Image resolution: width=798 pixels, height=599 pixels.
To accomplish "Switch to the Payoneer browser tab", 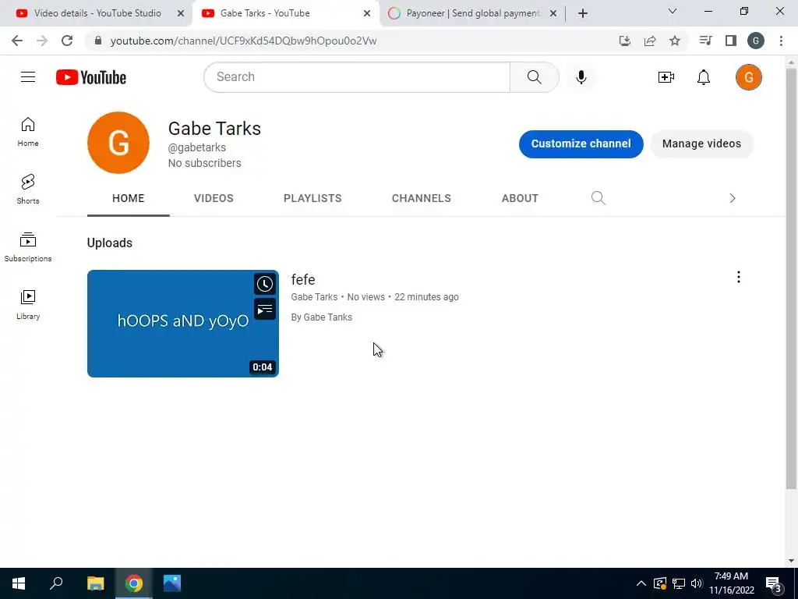I will (x=466, y=13).
